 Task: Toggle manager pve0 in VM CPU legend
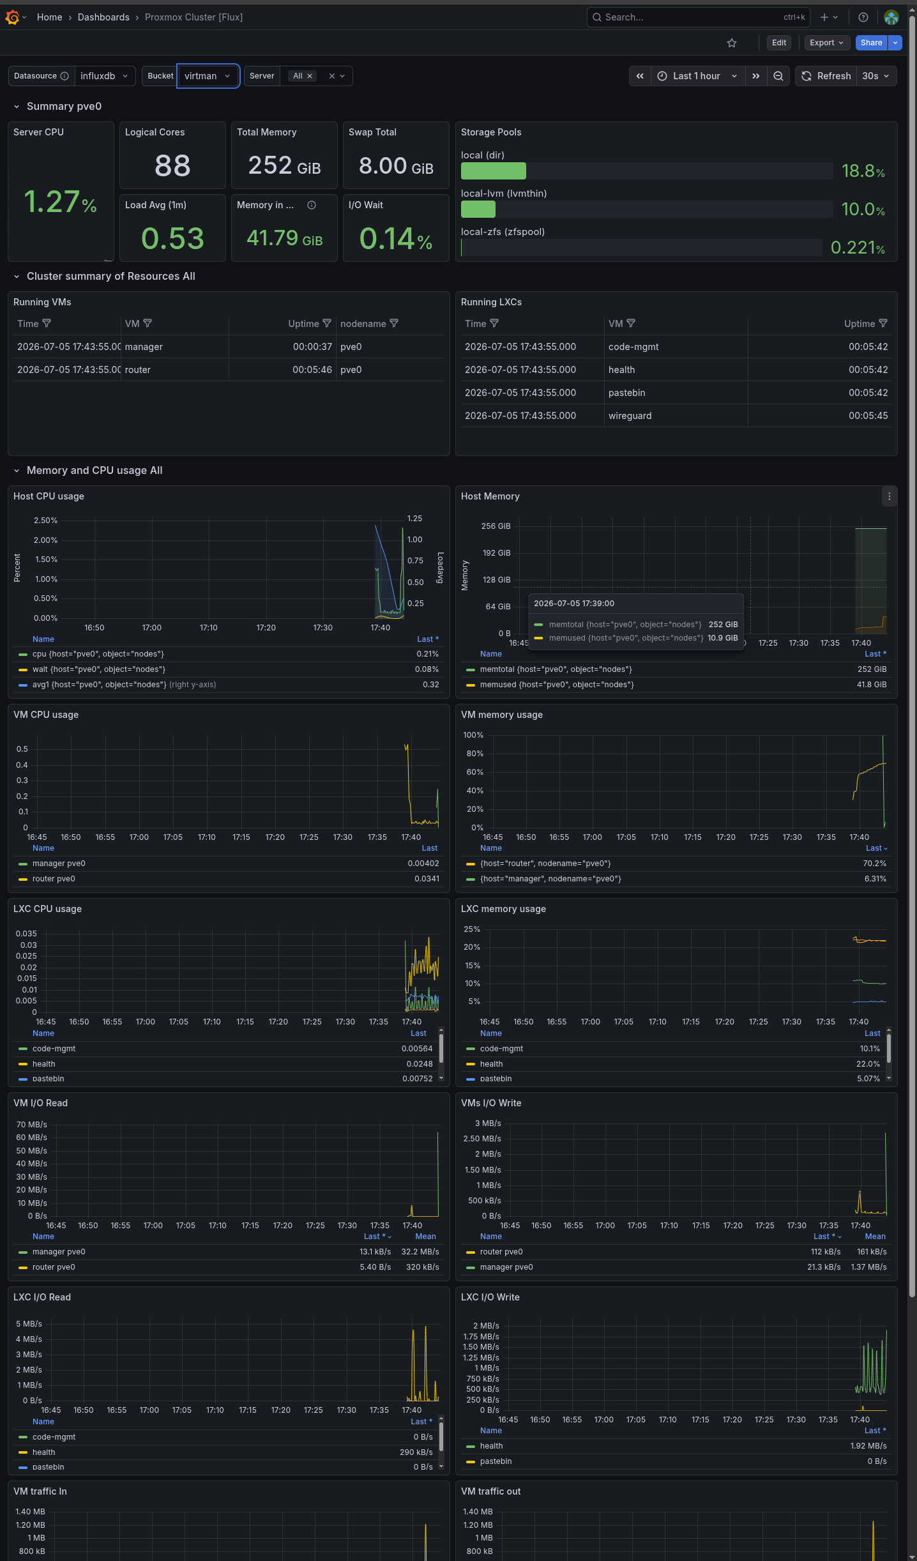[58, 864]
